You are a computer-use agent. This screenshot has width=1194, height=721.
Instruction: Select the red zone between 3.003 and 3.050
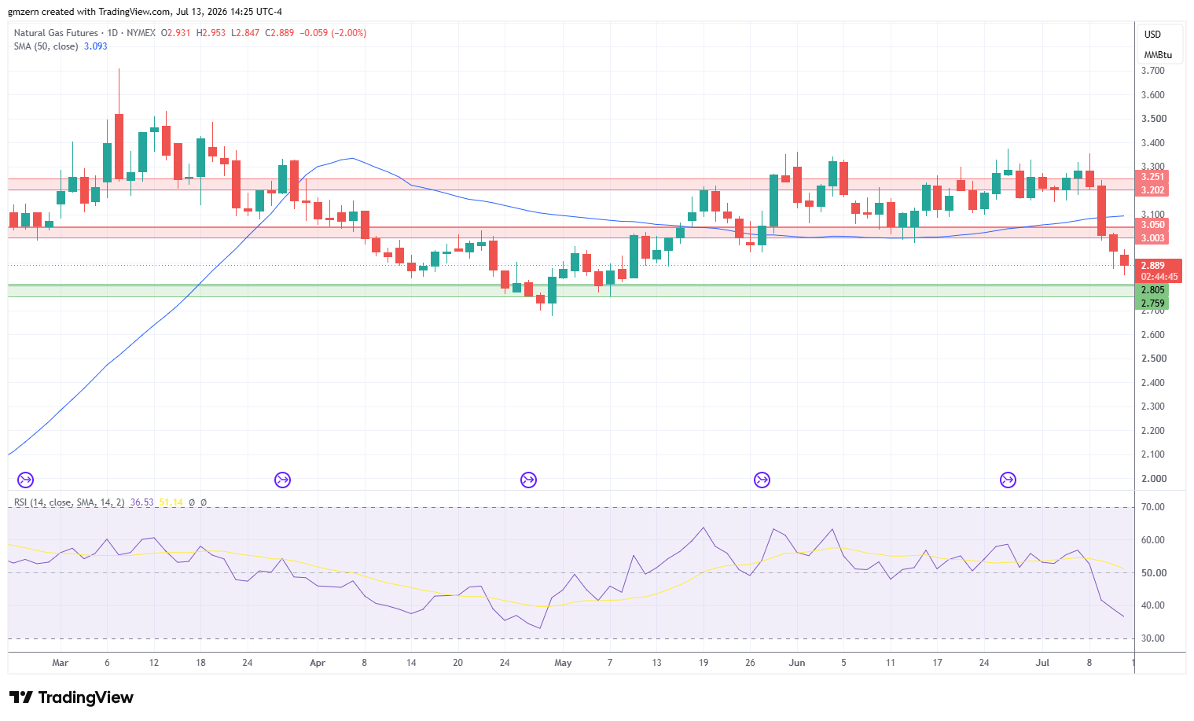pyautogui.click(x=571, y=232)
